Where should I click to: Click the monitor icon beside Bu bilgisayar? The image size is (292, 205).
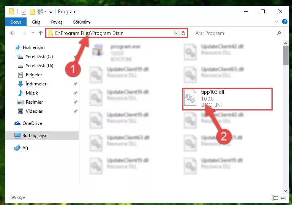[17, 136]
